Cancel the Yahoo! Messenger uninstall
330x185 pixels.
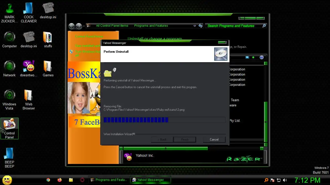[x=214, y=140]
